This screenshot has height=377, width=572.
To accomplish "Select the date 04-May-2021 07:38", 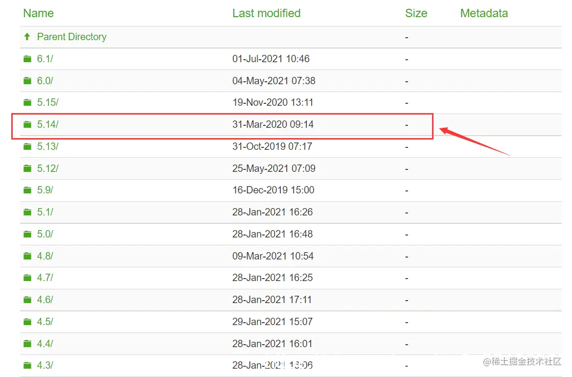I will 274,81.
